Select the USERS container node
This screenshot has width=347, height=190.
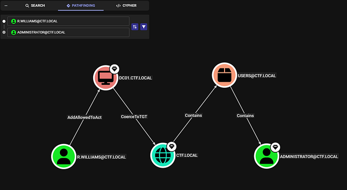(225, 75)
